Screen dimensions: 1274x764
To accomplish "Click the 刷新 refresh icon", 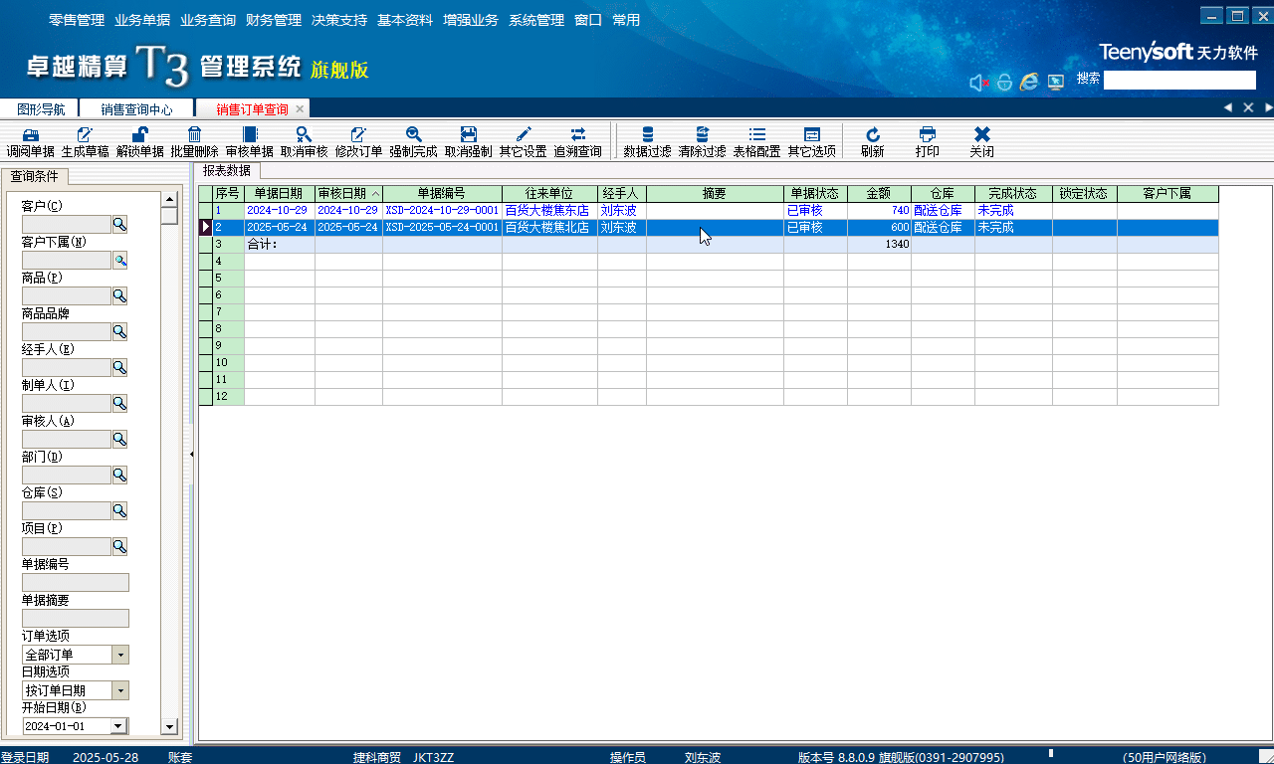I will [x=873, y=135].
